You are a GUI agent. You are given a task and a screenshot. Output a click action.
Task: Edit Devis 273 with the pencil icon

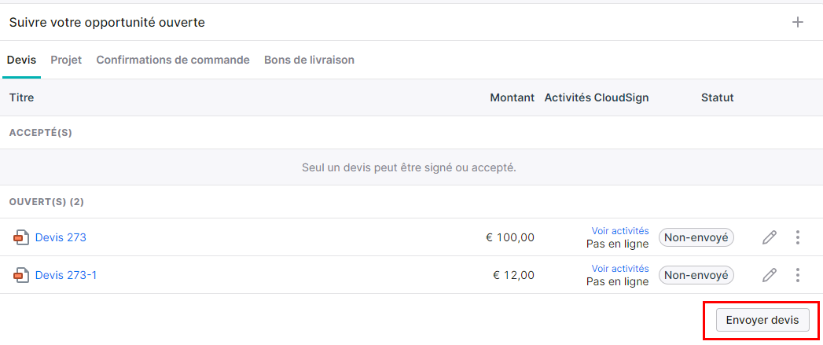(769, 237)
